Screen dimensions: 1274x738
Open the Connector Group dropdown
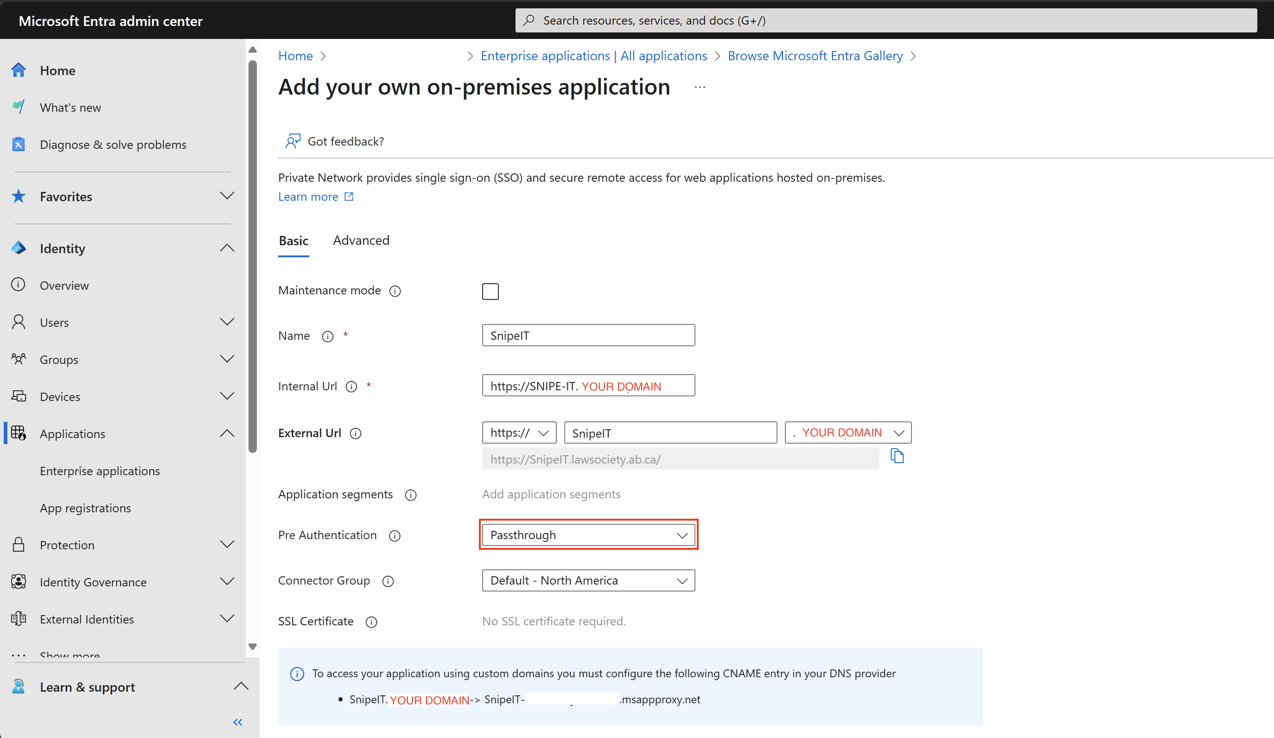pos(588,580)
